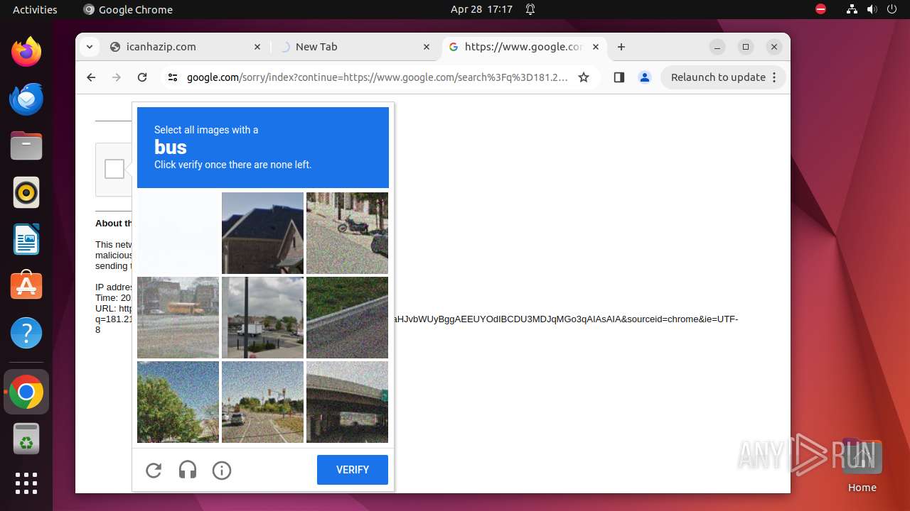Toggle Chrome's side panel icon
Viewport: 910px width, 511px height.
coord(619,77)
